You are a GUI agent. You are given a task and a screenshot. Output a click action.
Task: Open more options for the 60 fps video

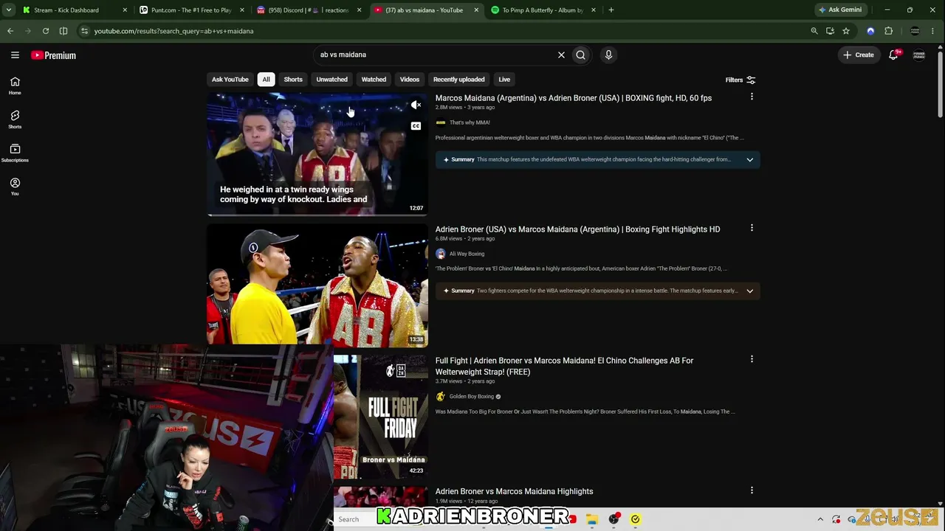[752, 97]
